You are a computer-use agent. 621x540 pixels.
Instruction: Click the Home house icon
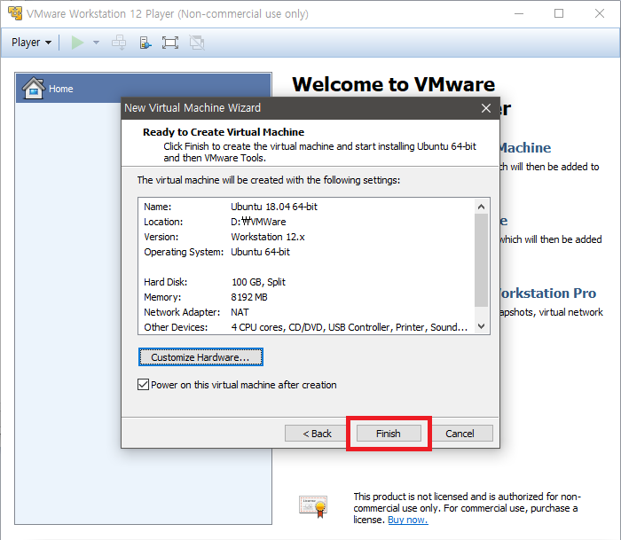(x=34, y=88)
